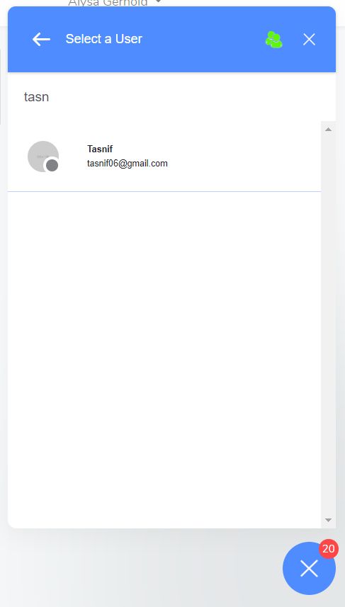Click the Tasnif result row
This screenshot has width=345, height=607.
(164, 157)
